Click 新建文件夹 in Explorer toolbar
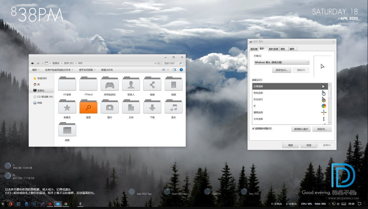Image resolution: width=368 pixels, height=209 pixels. click(x=107, y=70)
